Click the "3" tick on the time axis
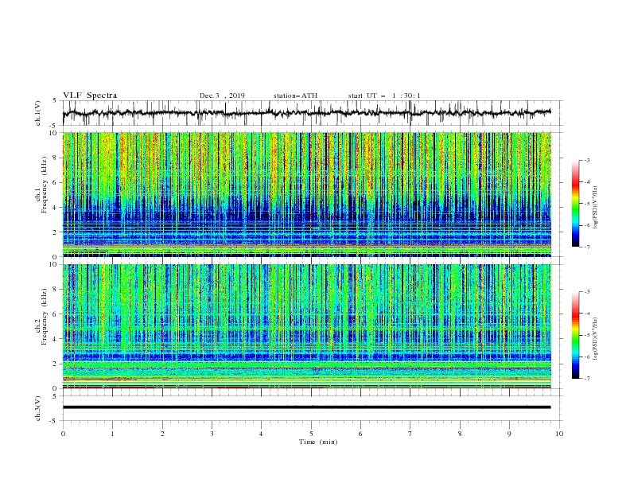The width and height of the screenshot is (630, 487). click(x=212, y=434)
